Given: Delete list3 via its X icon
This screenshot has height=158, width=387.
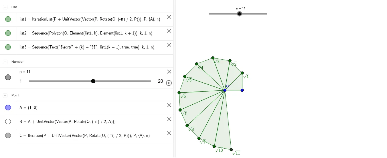Looking at the screenshot, I should coord(169,45).
